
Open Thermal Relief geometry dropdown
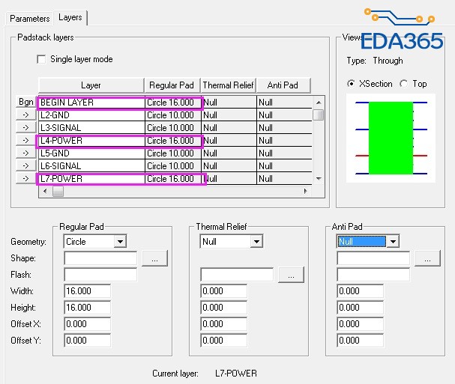(x=256, y=241)
